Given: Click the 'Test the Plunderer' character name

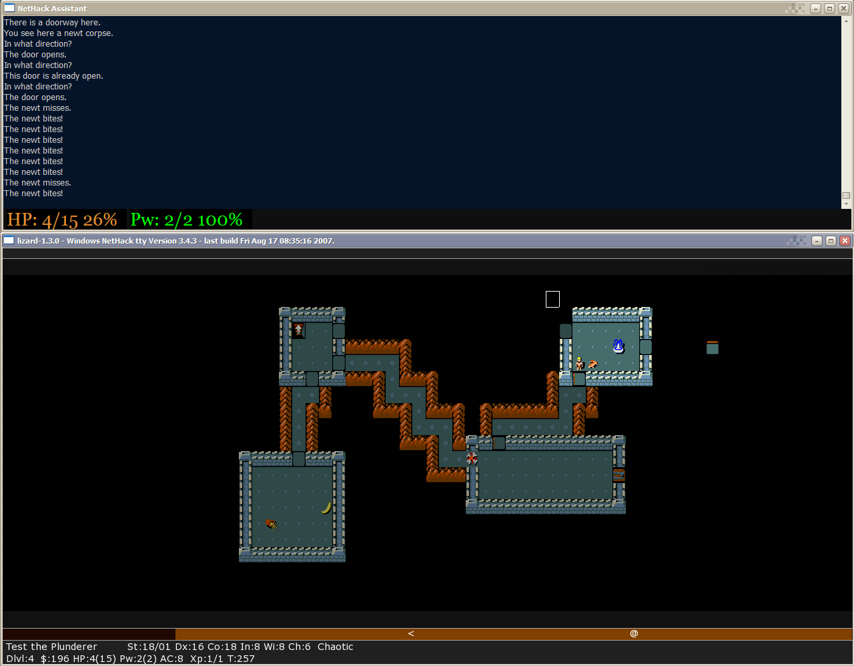Looking at the screenshot, I should click(51, 647).
